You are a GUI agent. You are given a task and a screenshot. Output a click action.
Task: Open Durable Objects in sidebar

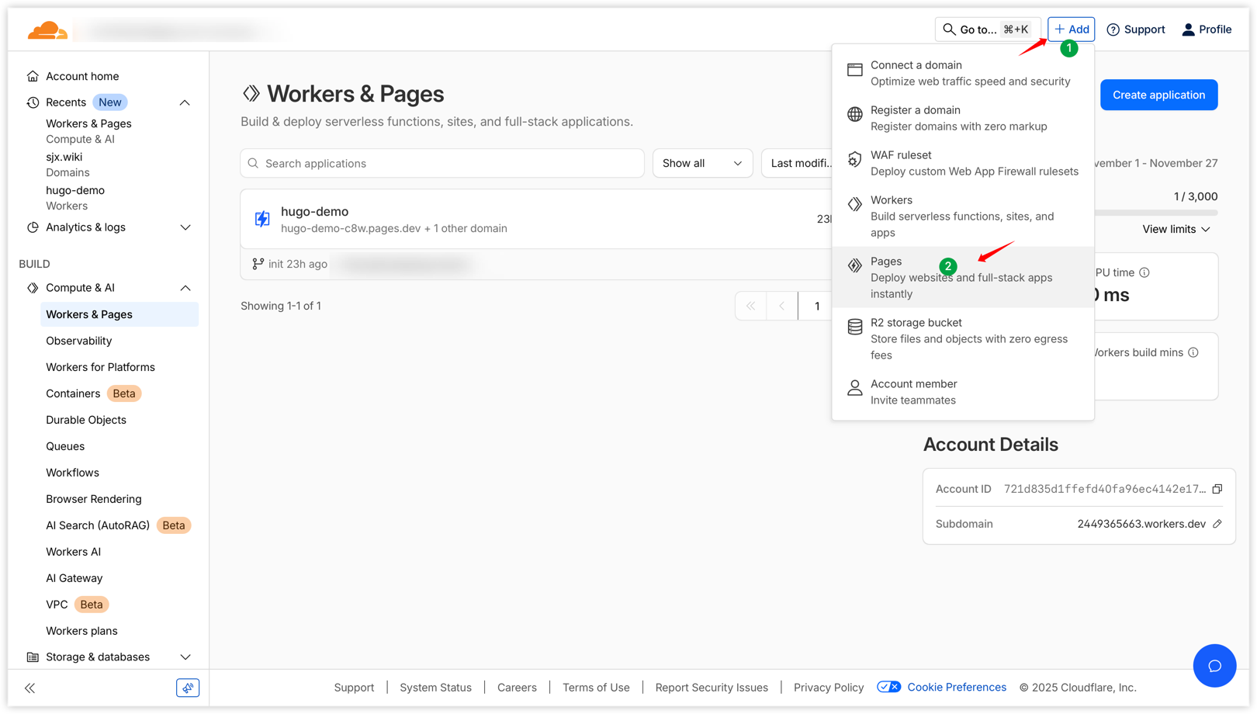(86, 420)
